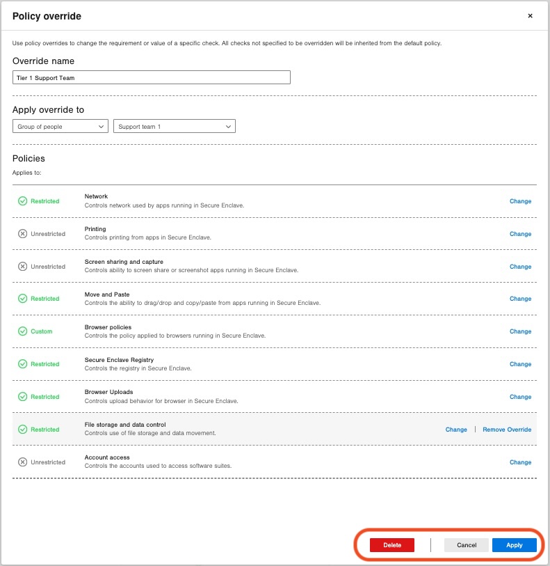Image resolution: width=550 pixels, height=566 pixels.
Task: Select the Browser Uploads title
Action: point(109,392)
